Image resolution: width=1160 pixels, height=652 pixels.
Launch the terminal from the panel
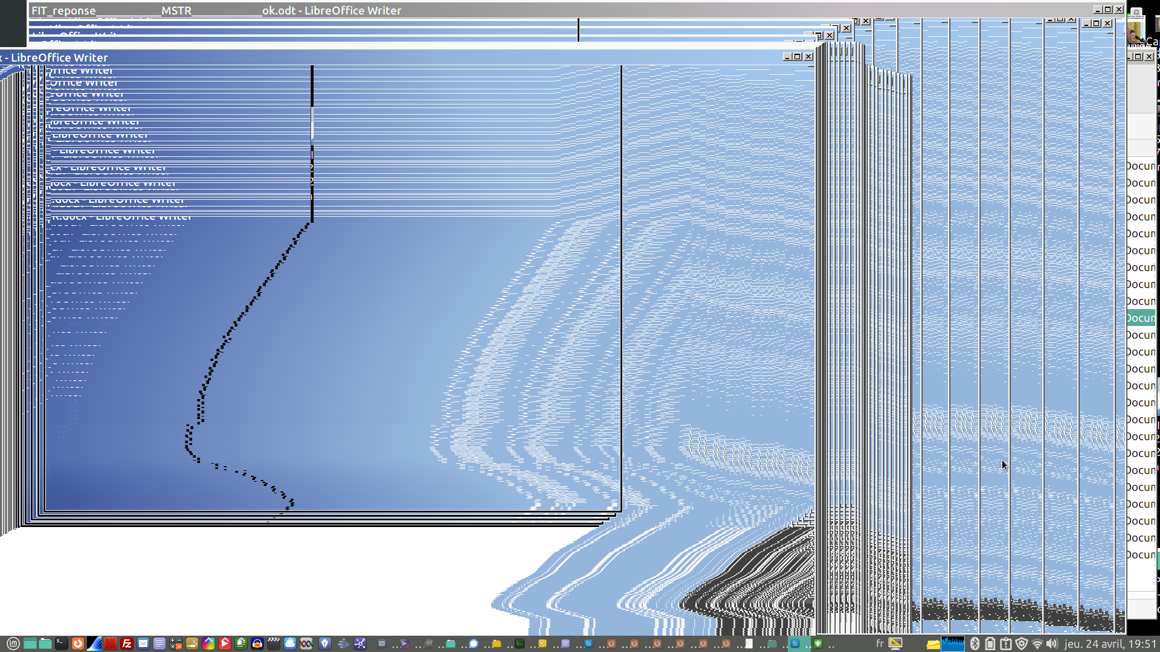[62, 644]
